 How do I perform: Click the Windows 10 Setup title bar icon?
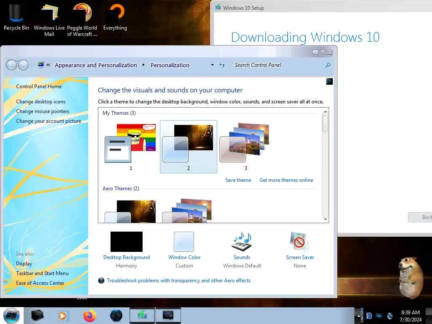(218, 7)
